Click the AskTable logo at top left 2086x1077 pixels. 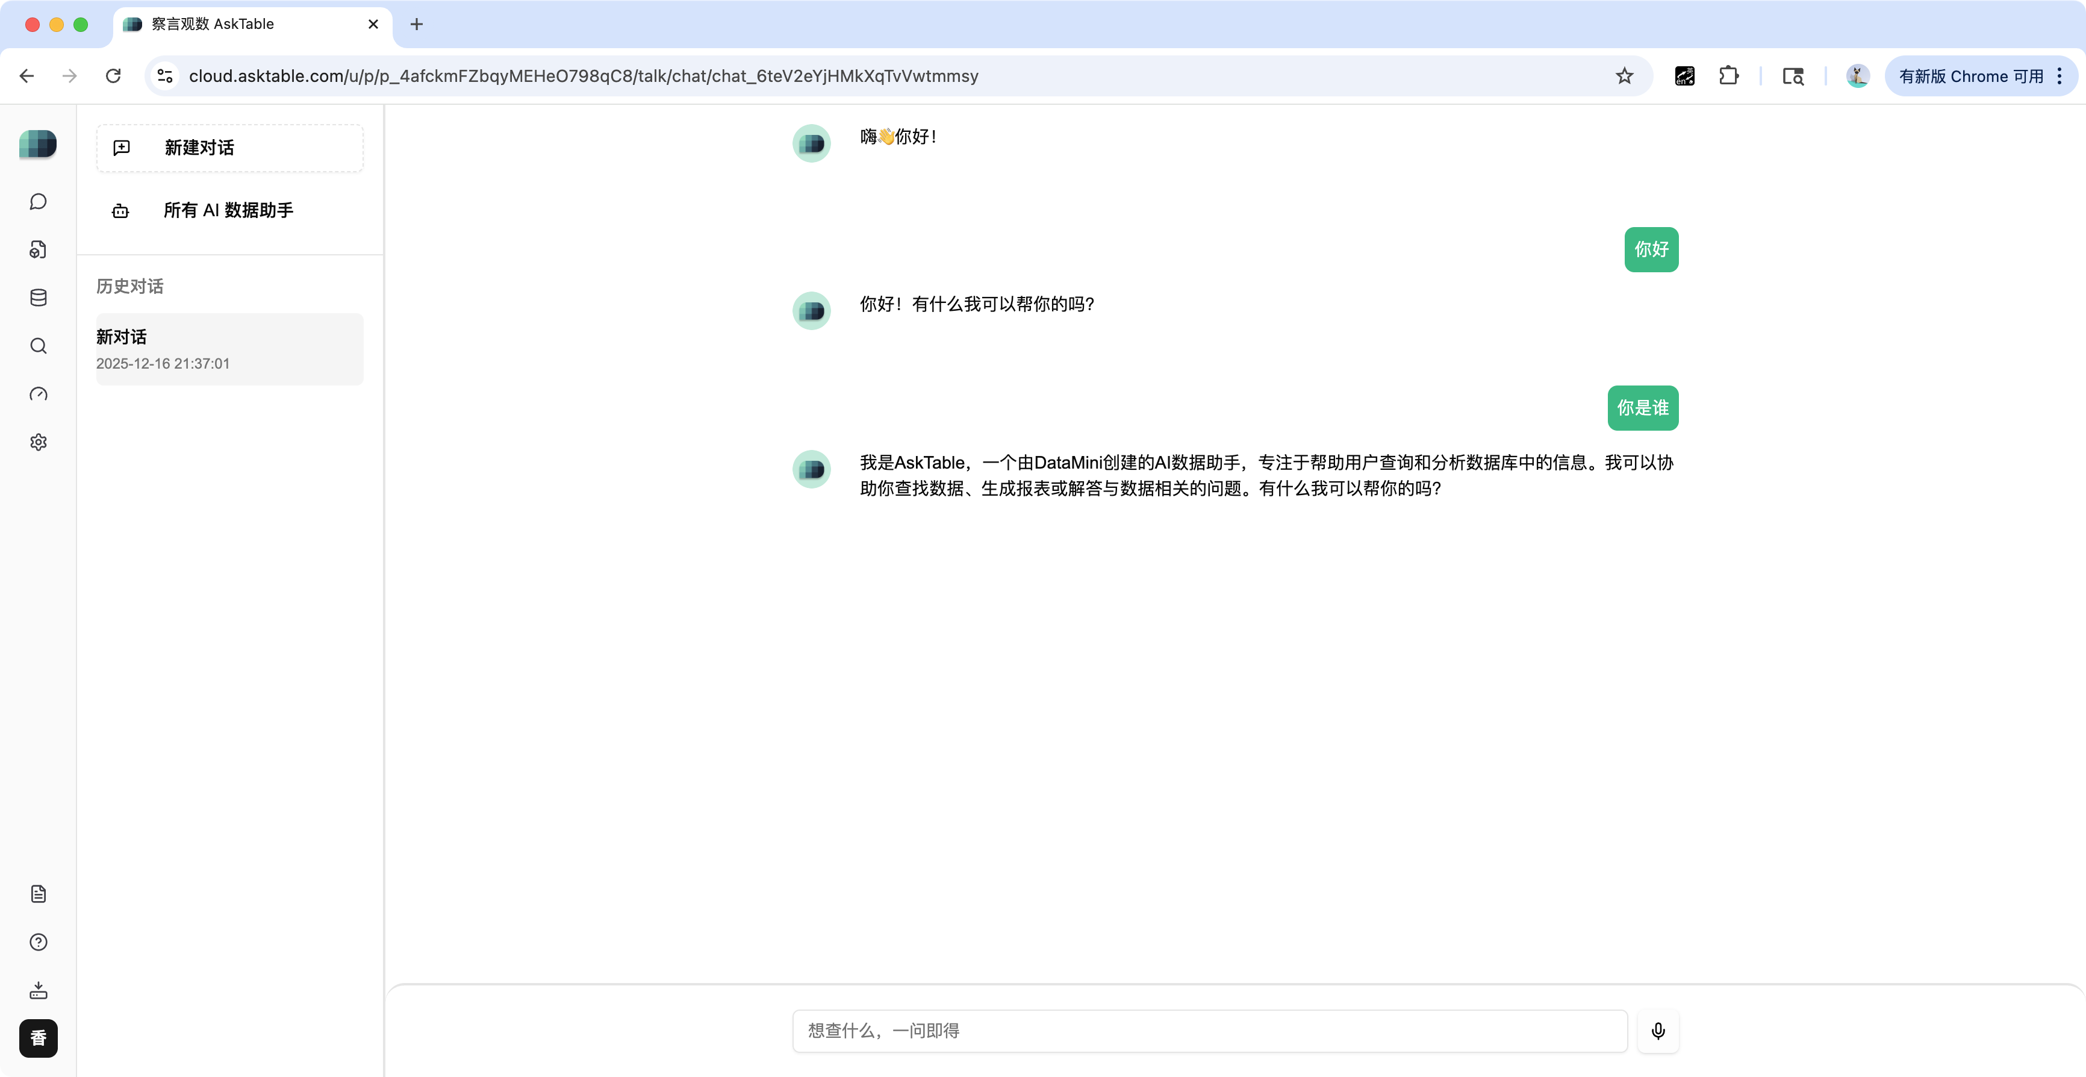click(38, 144)
